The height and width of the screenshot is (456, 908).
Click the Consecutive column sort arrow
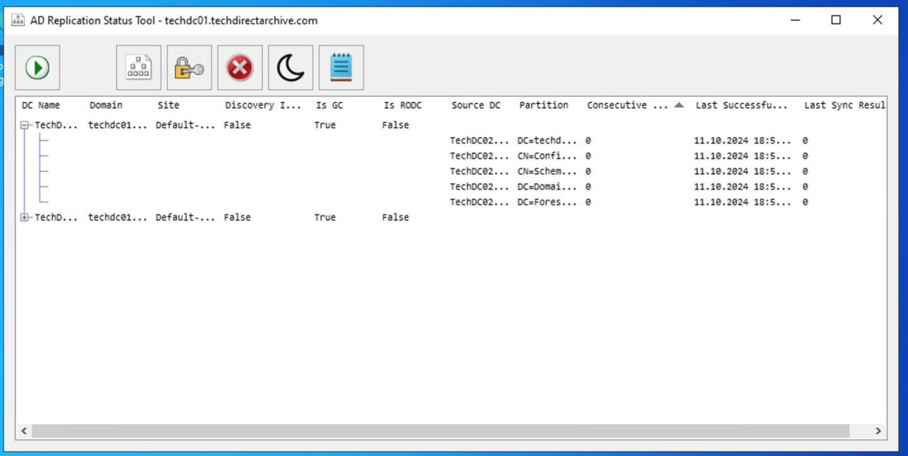point(678,105)
